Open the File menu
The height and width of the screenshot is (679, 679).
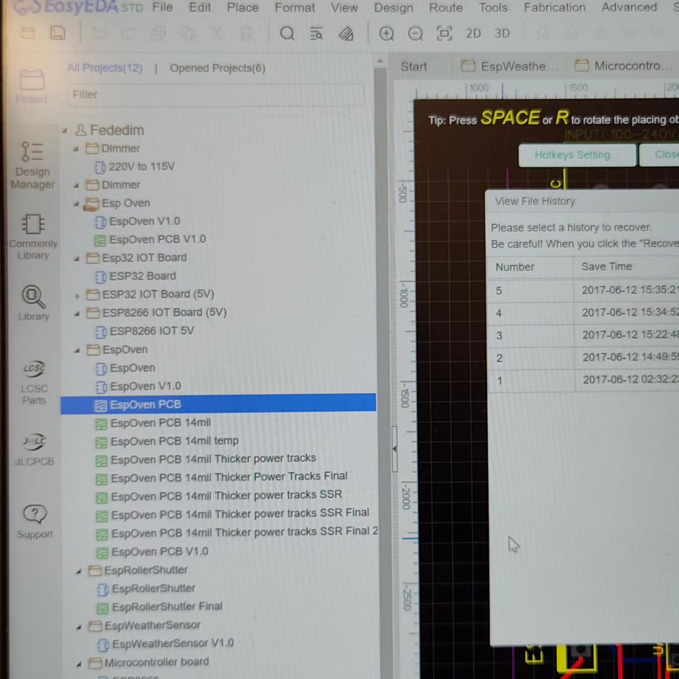[x=163, y=8]
